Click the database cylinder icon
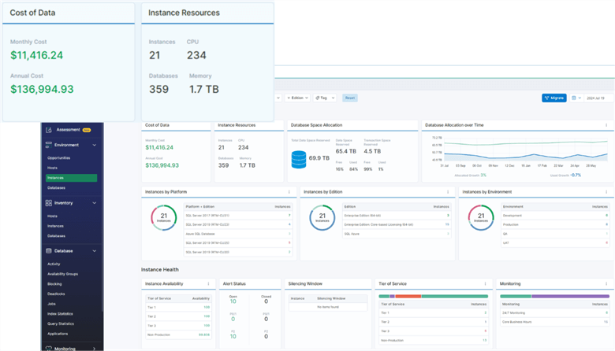The width and height of the screenshot is (615, 351). [x=299, y=160]
